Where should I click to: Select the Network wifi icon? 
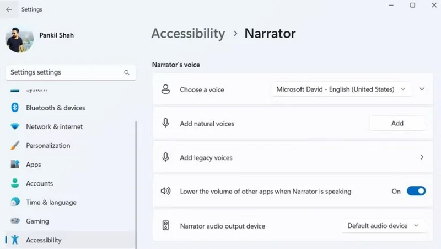pos(15,126)
